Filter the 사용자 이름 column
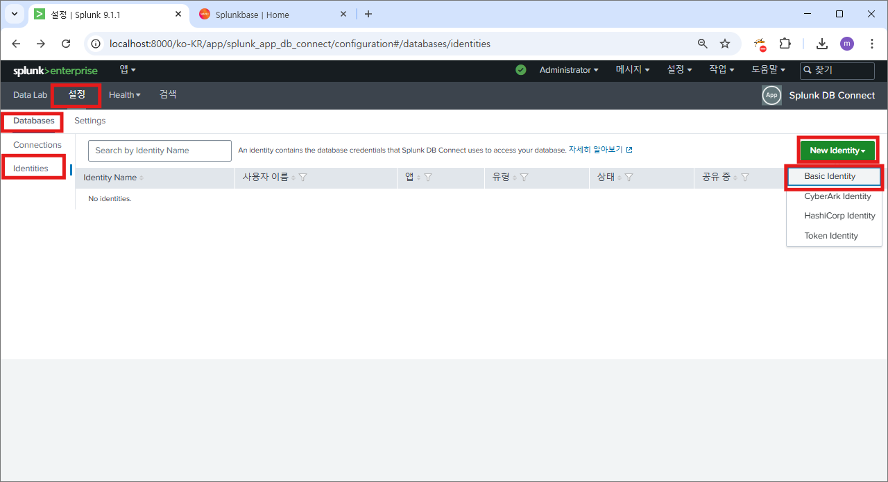Image resolution: width=888 pixels, height=482 pixels. click(302, 178)
